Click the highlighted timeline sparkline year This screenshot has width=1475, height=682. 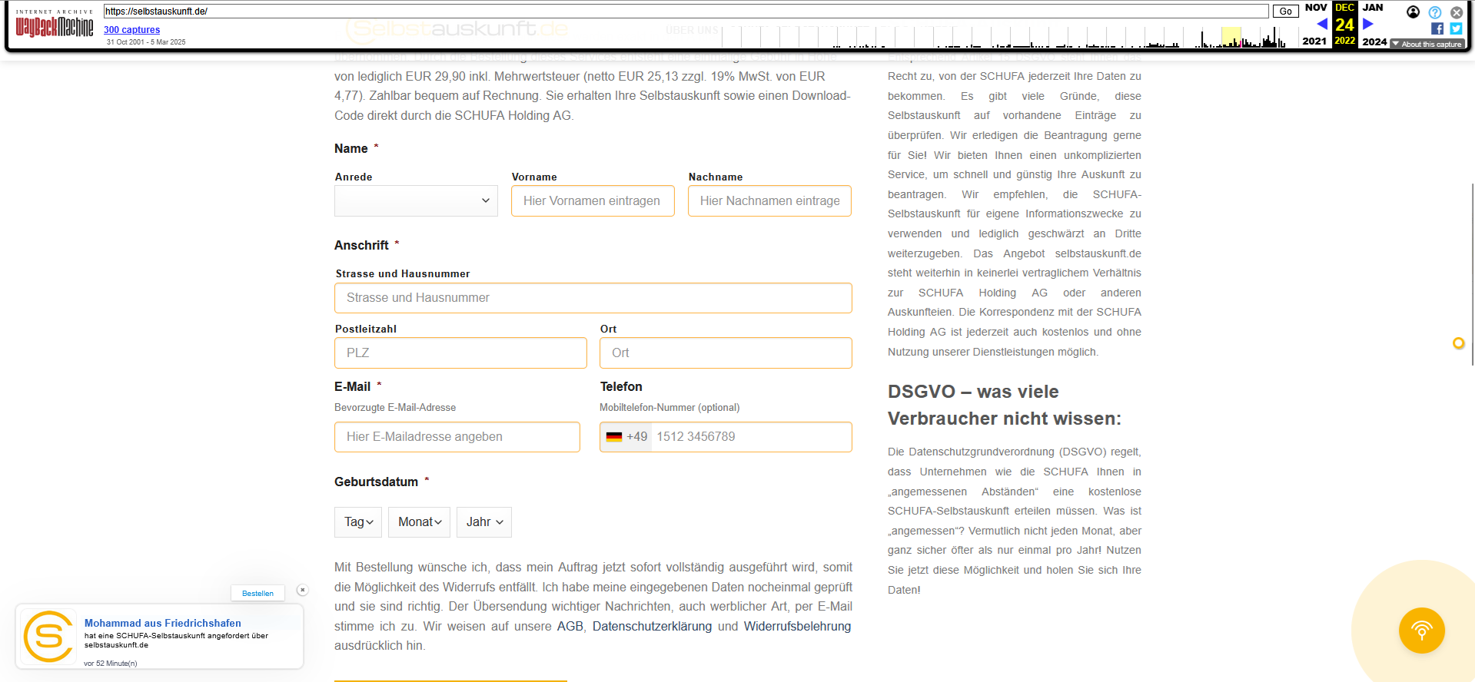pos(1231,38)
